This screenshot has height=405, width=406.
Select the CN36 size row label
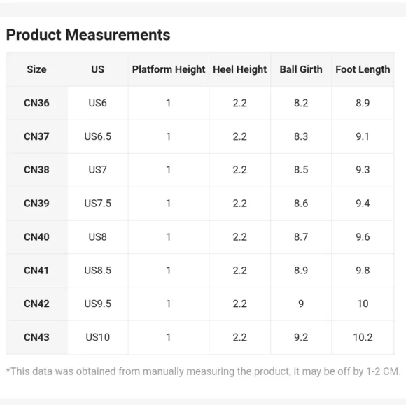pos(36,103)
